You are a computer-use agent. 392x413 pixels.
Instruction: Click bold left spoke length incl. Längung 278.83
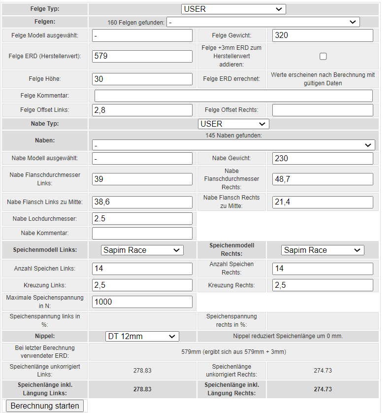click(142, 389)
